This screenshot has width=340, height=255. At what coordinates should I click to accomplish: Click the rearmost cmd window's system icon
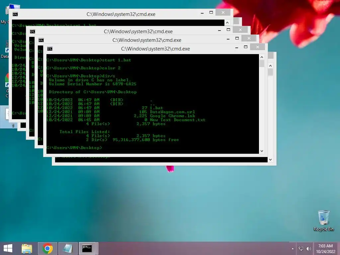point(15,14)
